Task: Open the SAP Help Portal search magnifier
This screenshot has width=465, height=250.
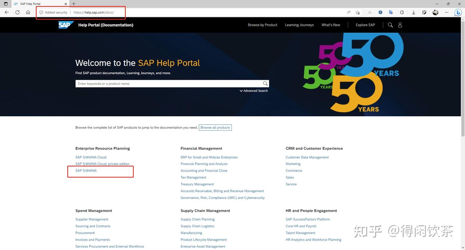Action: tap(390, 25)
